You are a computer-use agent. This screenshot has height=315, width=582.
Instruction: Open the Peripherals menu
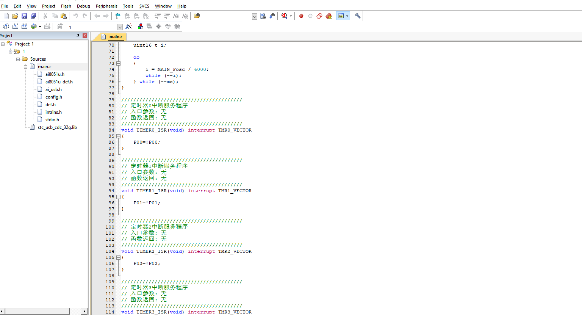(x=106, y=6)
